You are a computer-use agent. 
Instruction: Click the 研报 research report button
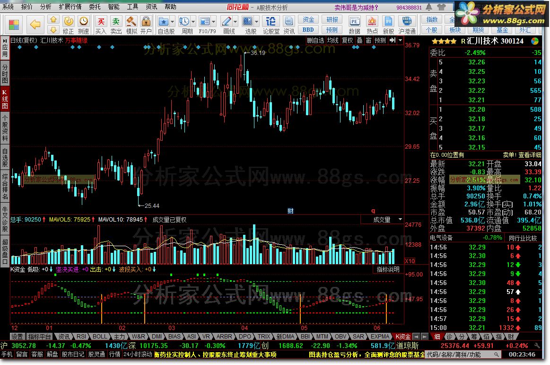point(332,20)
